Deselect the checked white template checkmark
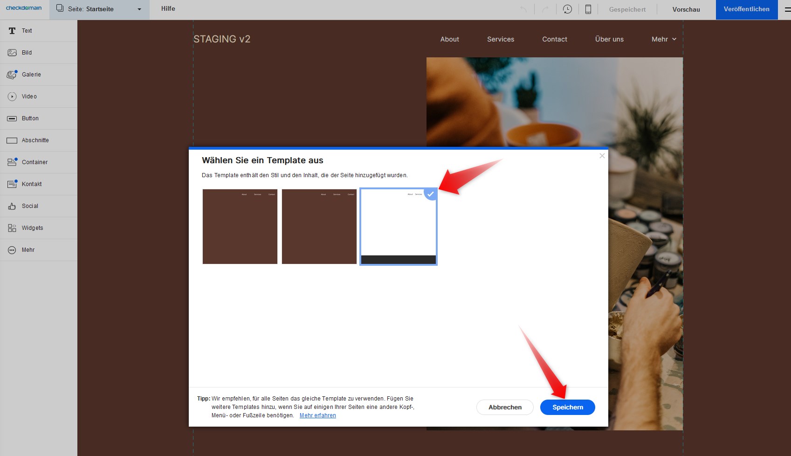 pos(431,194)
